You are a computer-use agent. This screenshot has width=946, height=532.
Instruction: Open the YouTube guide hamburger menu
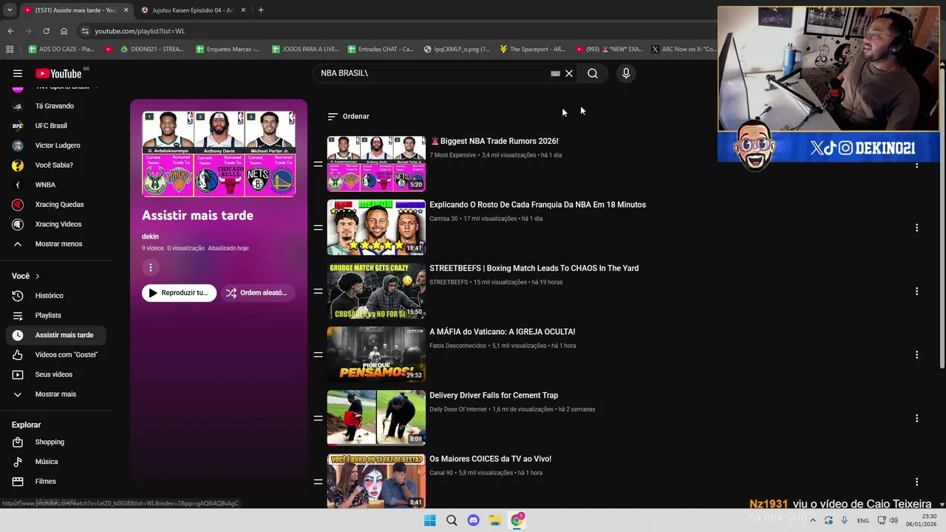(x=18, y=73)
